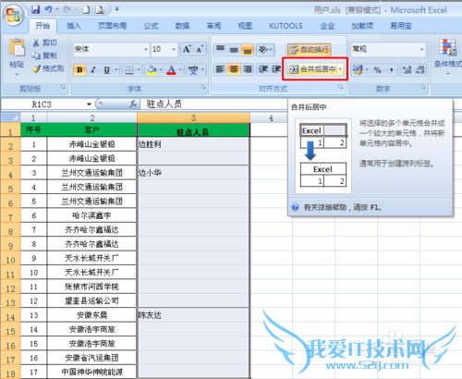This screenshot has width=462, height=379.
Task: Select column 3 header
Action: [193, 117]
